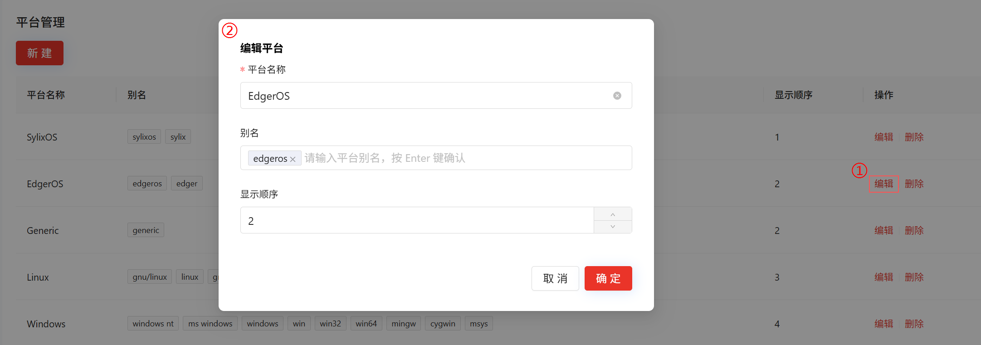Edit the SylixOS platform row
Screen dimensions: 981x345
(883, 137)
